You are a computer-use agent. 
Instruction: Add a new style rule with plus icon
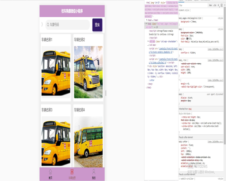point(218,5)
